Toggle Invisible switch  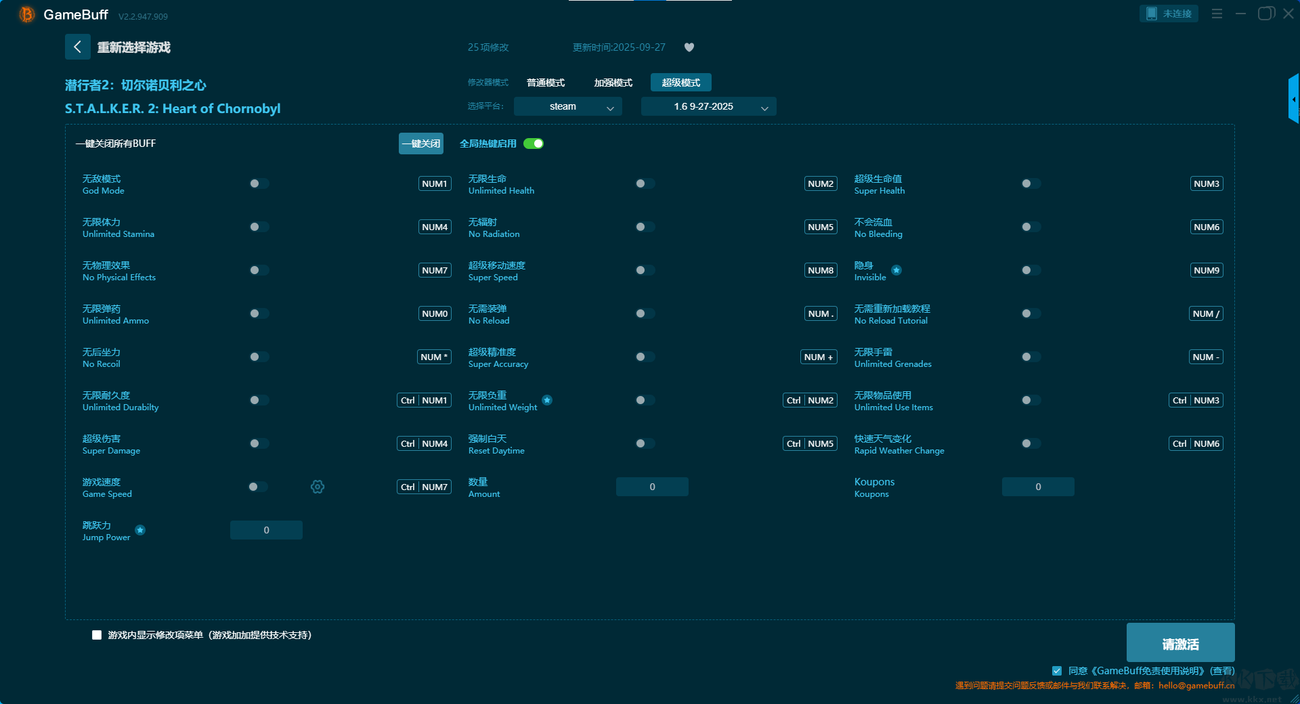tap(1031, 270)
